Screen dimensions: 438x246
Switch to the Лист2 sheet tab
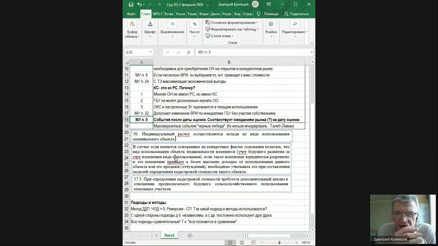[169, 235]
